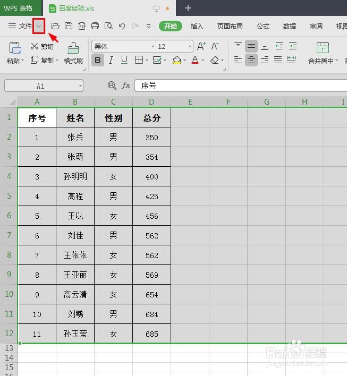
Task: Increase font size with A+ icon
Action: pyautogui.click(x=201, y=46)
